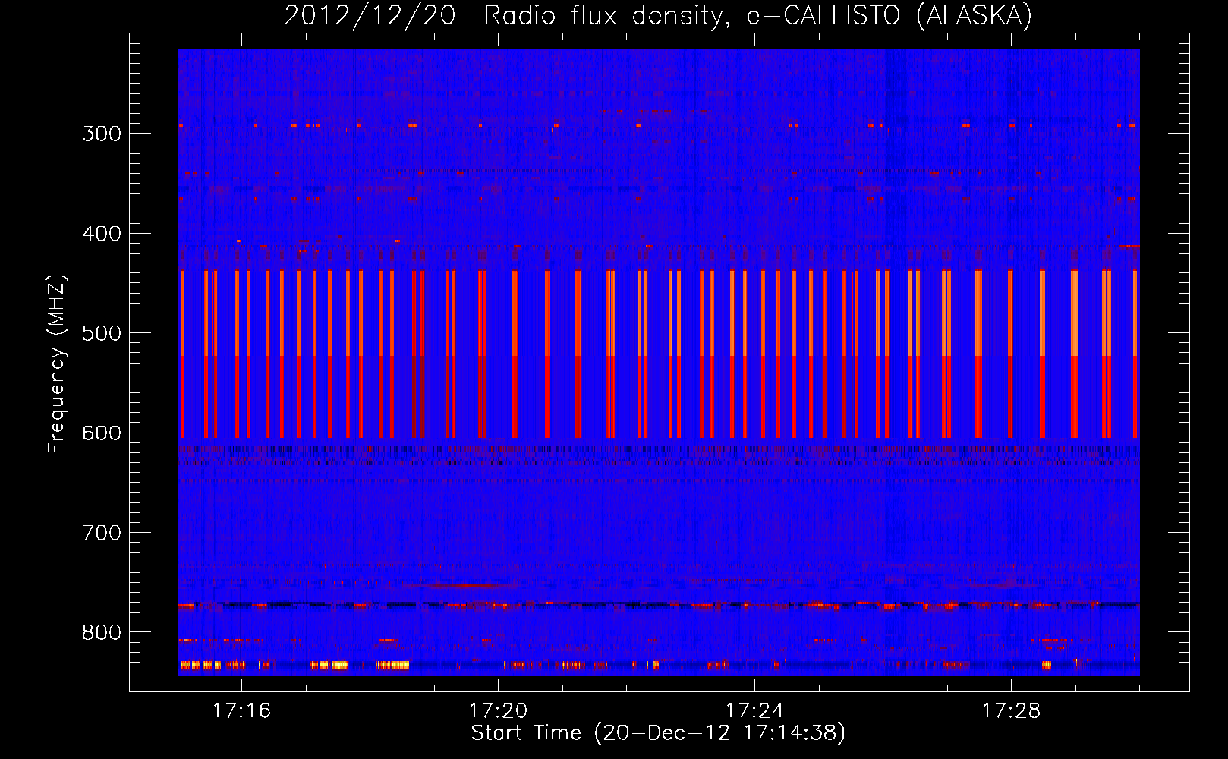The width and height of the screenshot is (1228, 759).
Task: Click the 800 frequency tick label
Action: (x=102, y=633)
